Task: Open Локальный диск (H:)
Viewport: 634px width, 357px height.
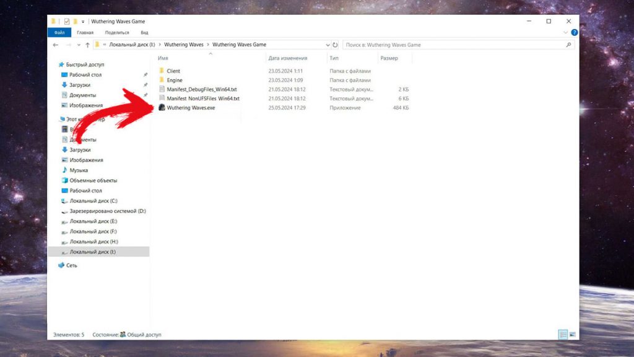Action: point(93,242)
